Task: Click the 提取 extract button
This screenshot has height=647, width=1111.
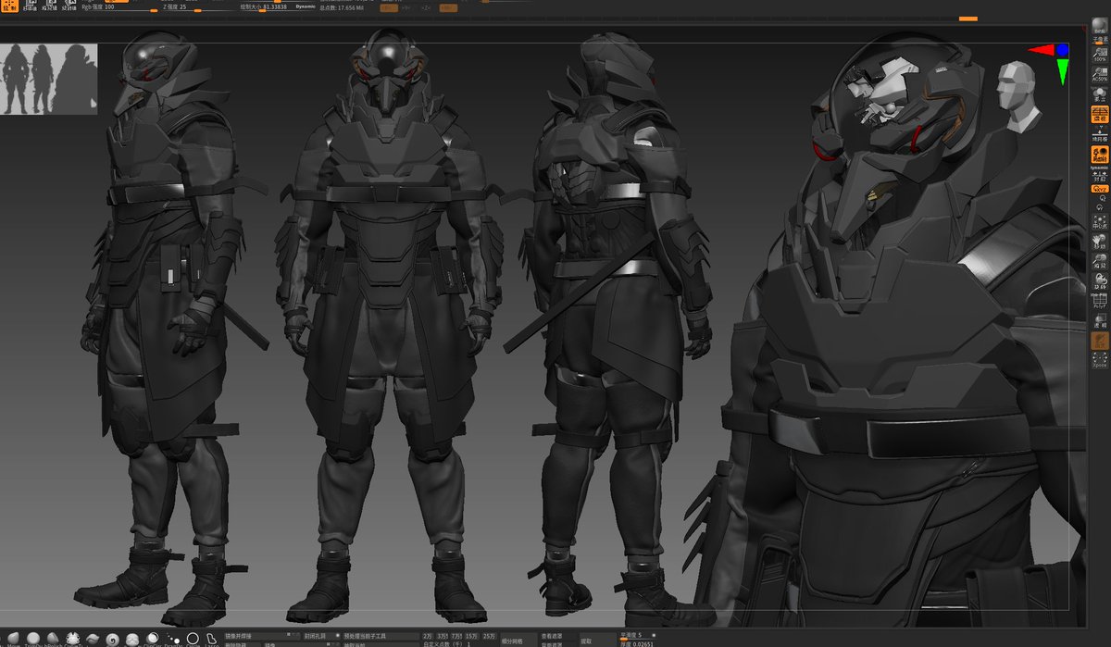Action: [596, 640]
